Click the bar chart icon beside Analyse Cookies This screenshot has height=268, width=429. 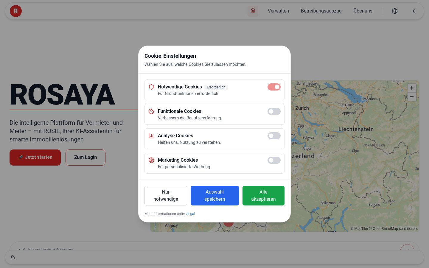[151, 136]
